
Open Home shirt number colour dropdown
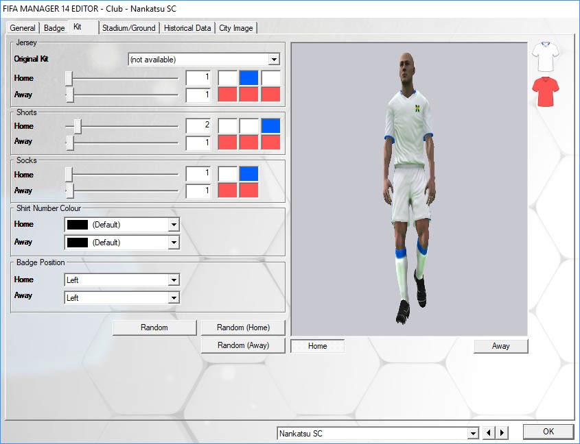tap(174, 225)
